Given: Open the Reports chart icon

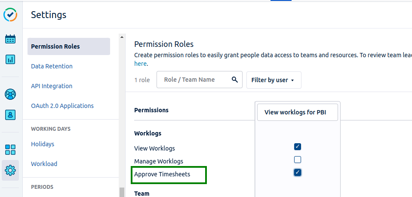Looking at the screenshot, I should point(10,59).
